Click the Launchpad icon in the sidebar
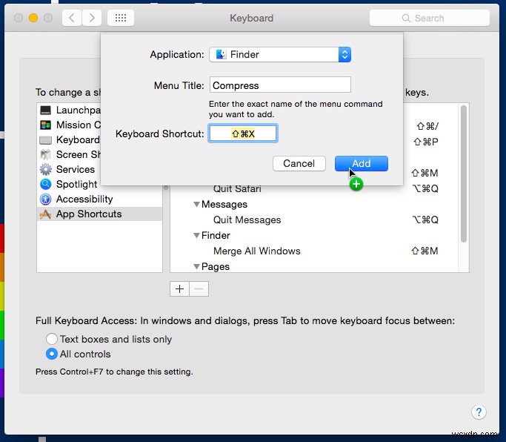 coord(45,110)
